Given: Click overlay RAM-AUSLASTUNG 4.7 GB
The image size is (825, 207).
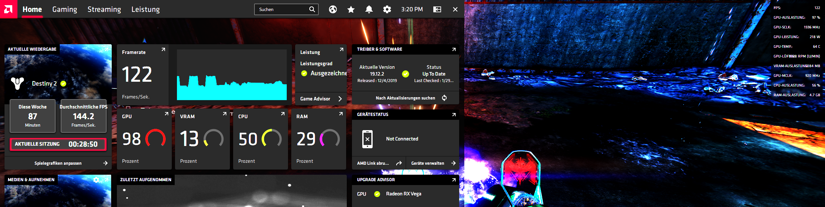Looking at the screenshot, I should 797,95.
